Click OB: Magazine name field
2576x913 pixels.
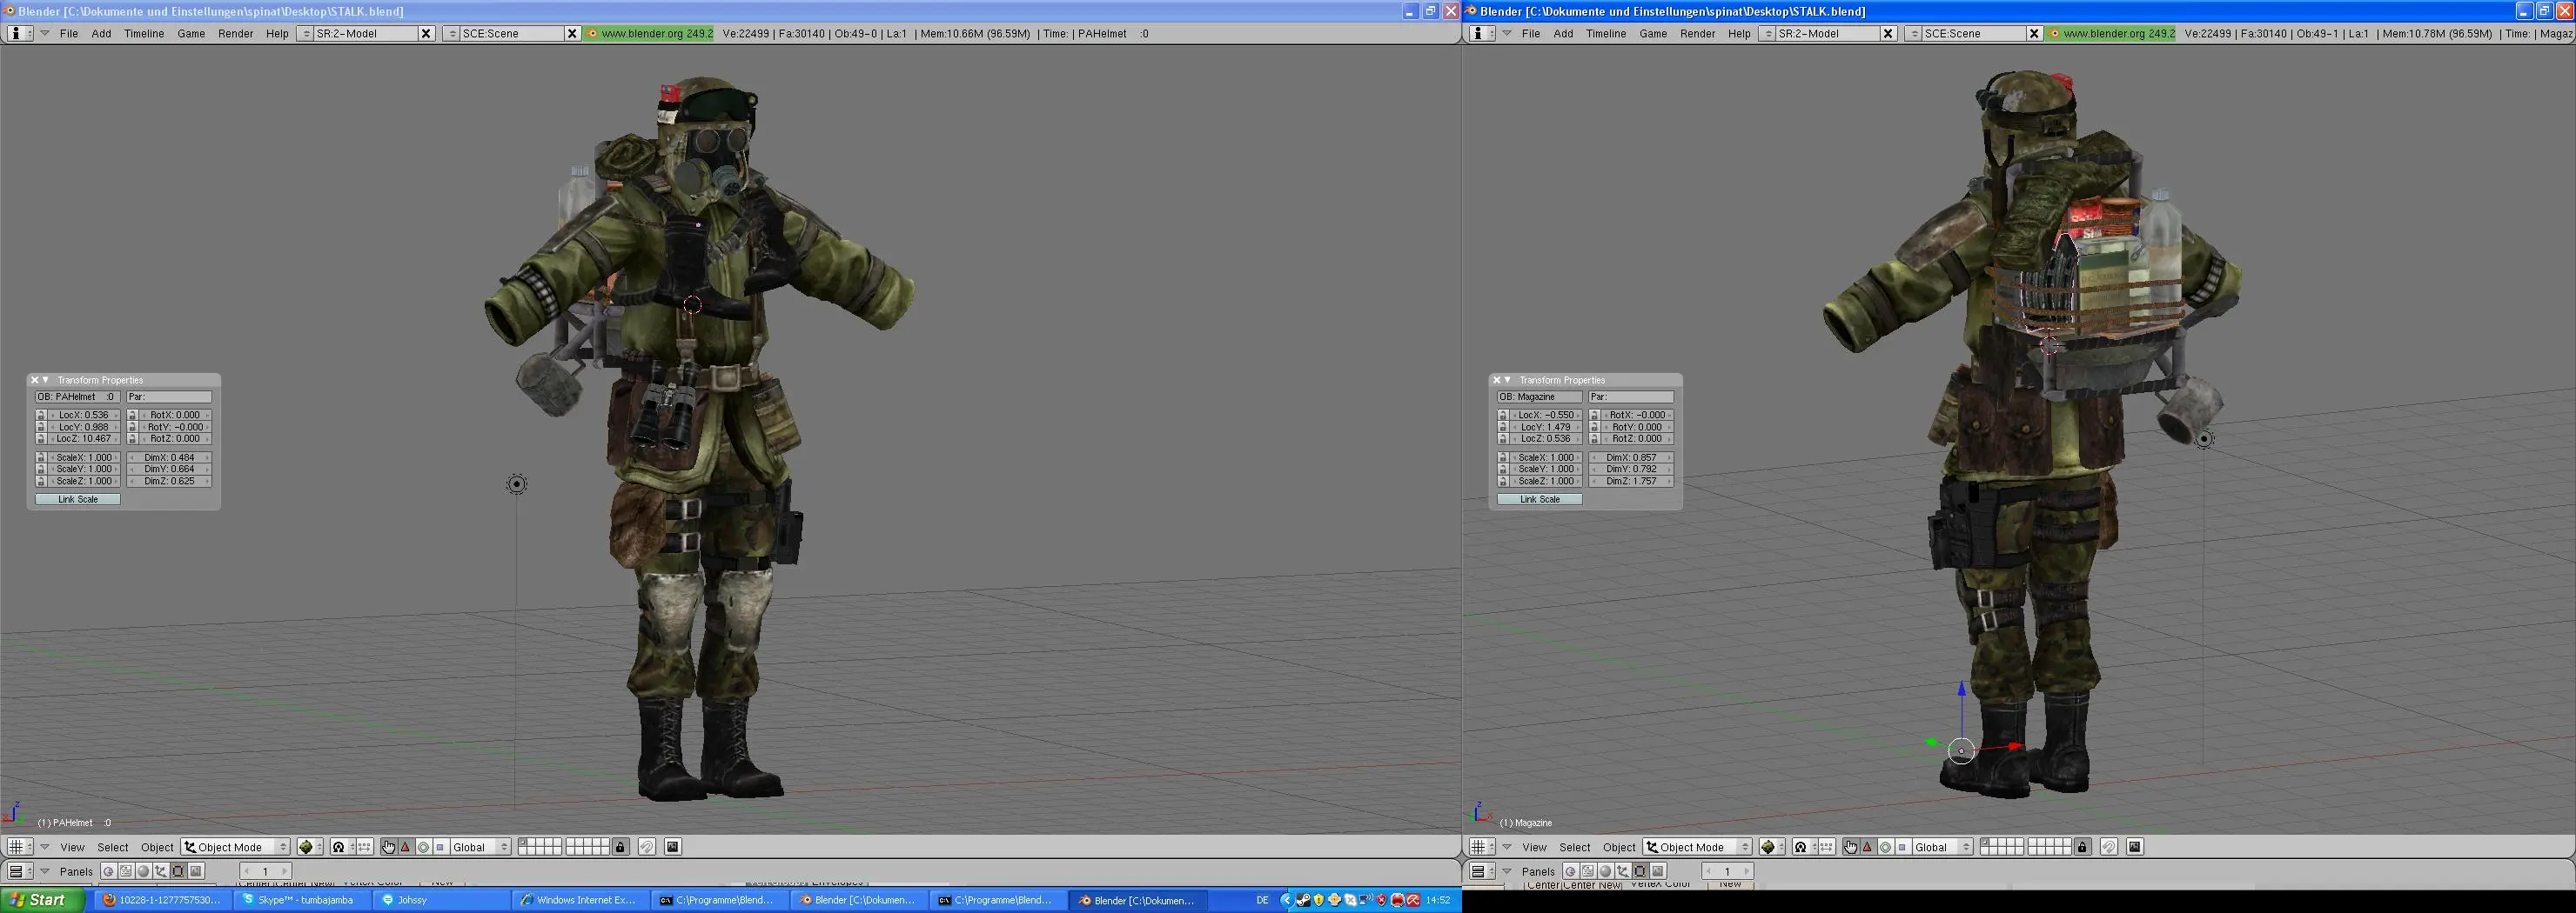pos(1540,397)
